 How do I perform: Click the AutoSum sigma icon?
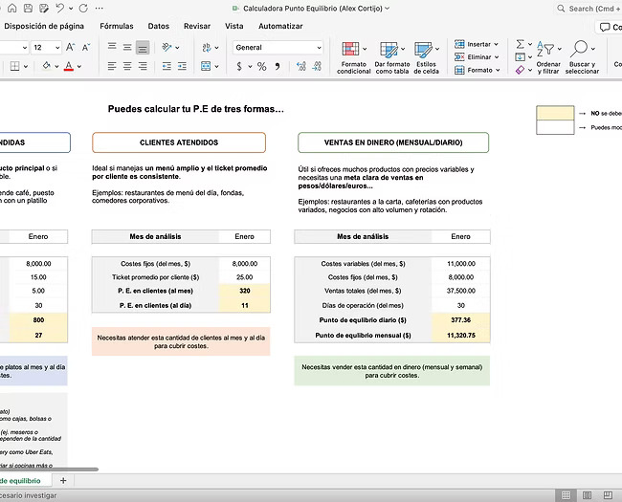click(x=521, y=44)
